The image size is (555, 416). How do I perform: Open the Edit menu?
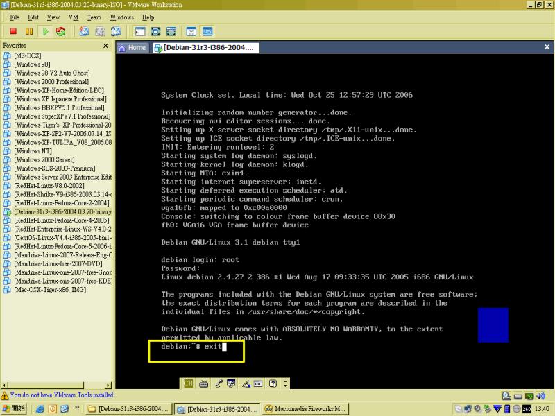(x=33, y=17)
